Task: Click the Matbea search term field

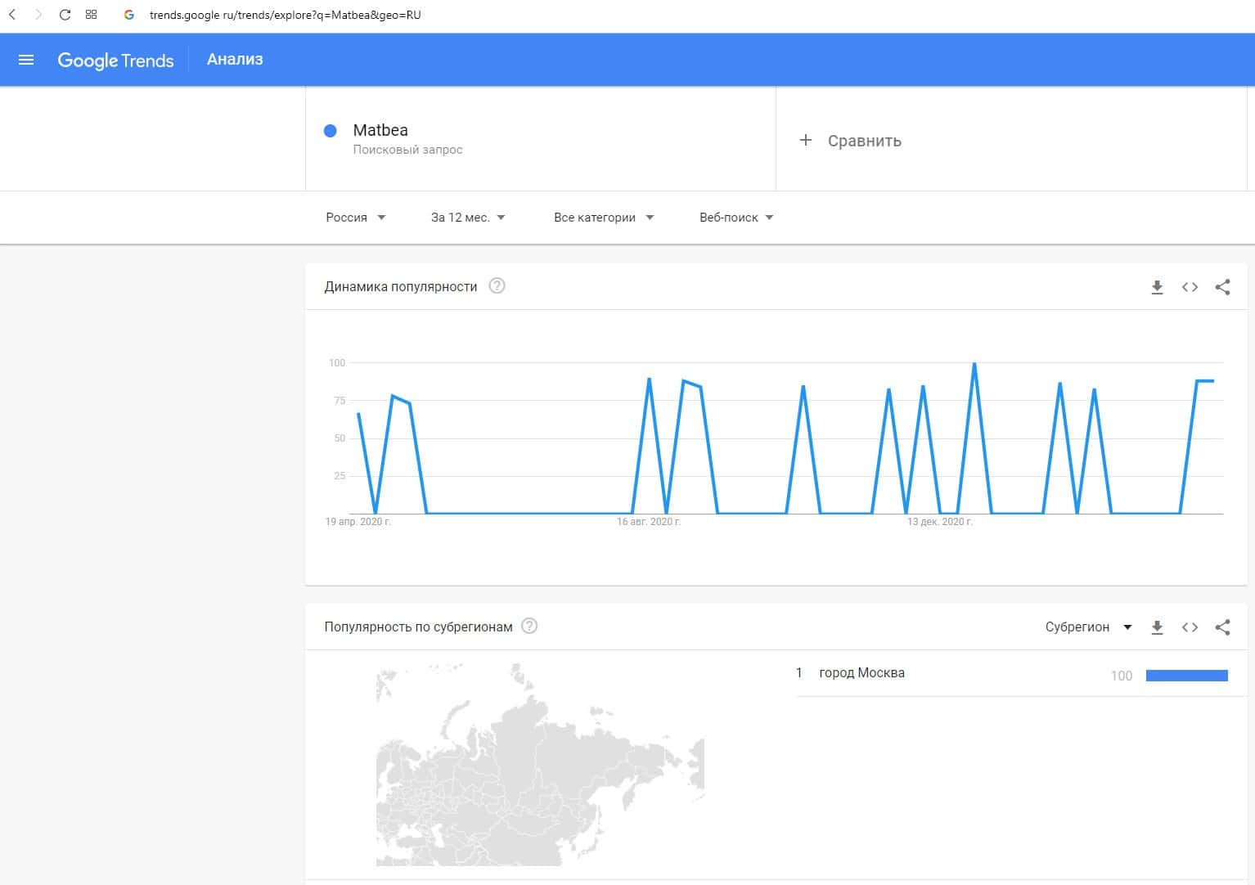Action: pos(380,131)
